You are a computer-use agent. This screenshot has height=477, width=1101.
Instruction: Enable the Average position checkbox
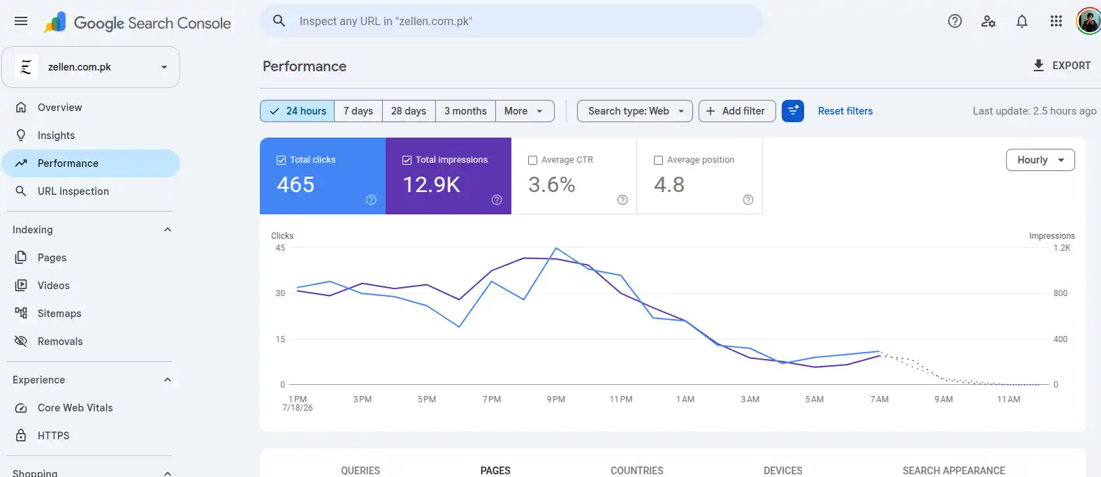(658, 160)
